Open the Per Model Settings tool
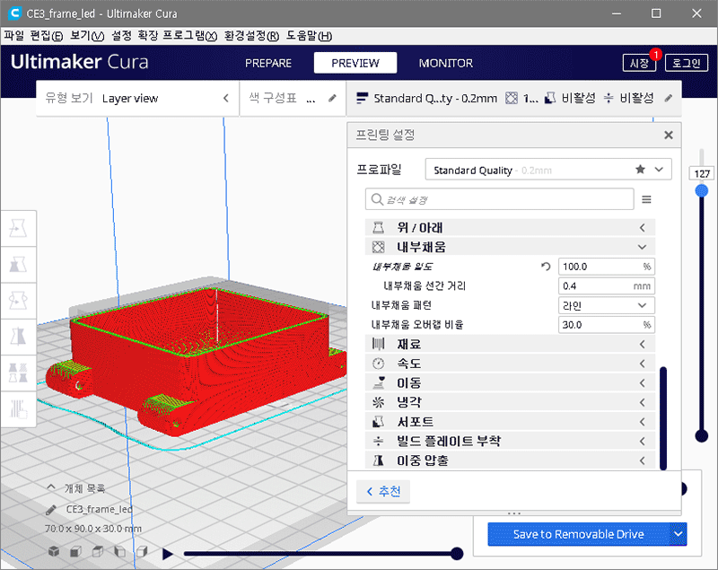The width and height of the screenshot is (718, 570). pos(18,373)
